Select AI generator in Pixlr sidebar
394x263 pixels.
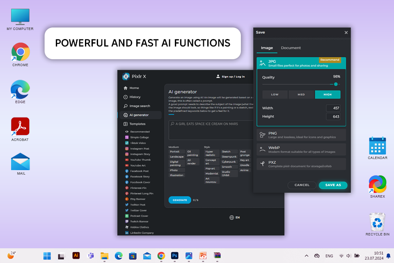coord(140,115)
